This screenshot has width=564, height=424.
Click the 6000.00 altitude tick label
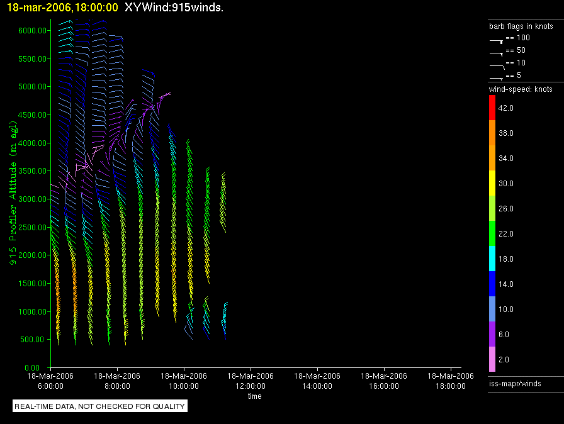(x=32, y=31)
